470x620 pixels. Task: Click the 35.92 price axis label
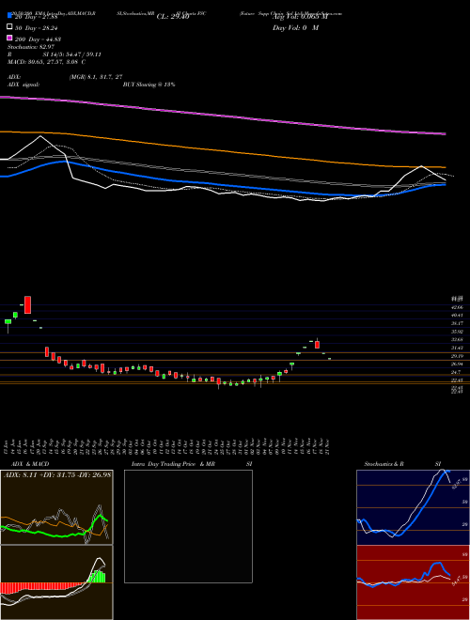[x=458, y=332]
